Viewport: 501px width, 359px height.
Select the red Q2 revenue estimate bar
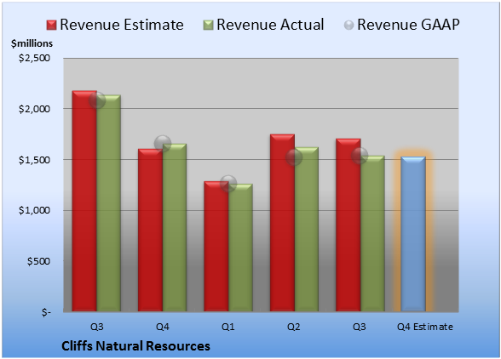point(283,223)
